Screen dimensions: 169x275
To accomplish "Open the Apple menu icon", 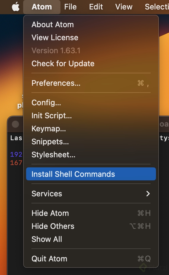I will click(x=16, y=7).
